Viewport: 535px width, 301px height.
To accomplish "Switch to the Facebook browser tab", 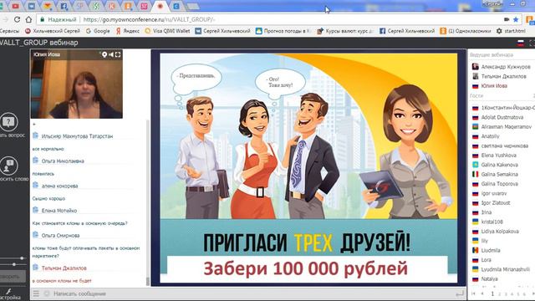I will point(64,6).
